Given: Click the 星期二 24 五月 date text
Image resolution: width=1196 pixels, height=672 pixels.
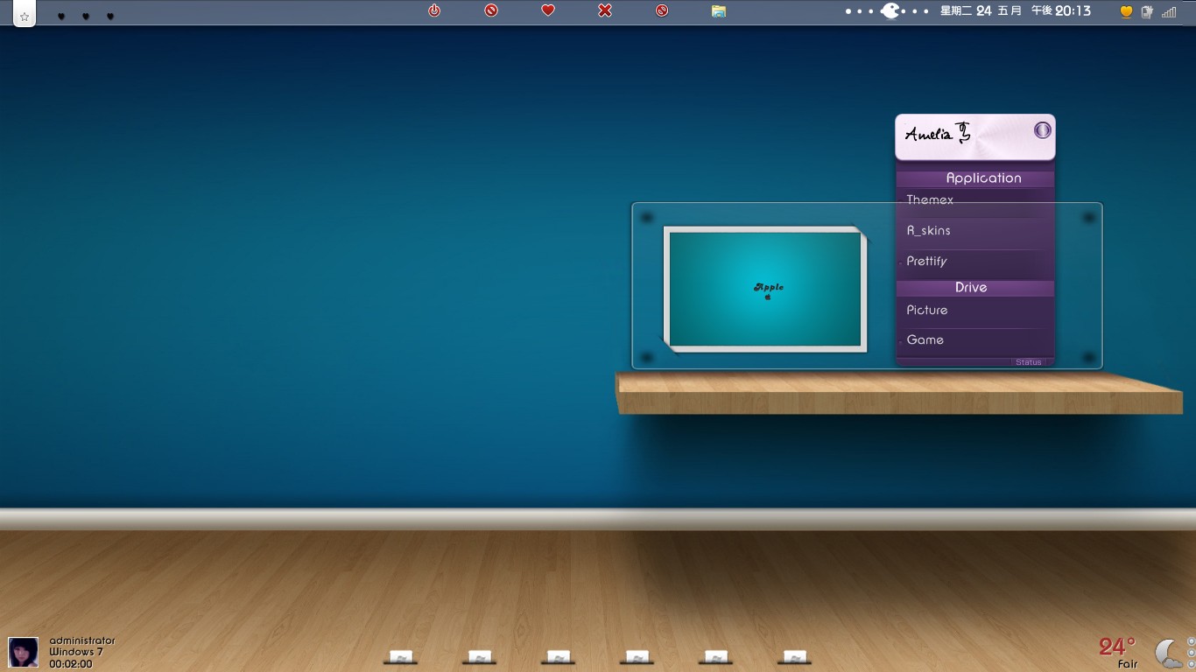Looking at the screenshot, I should point(981,11).
